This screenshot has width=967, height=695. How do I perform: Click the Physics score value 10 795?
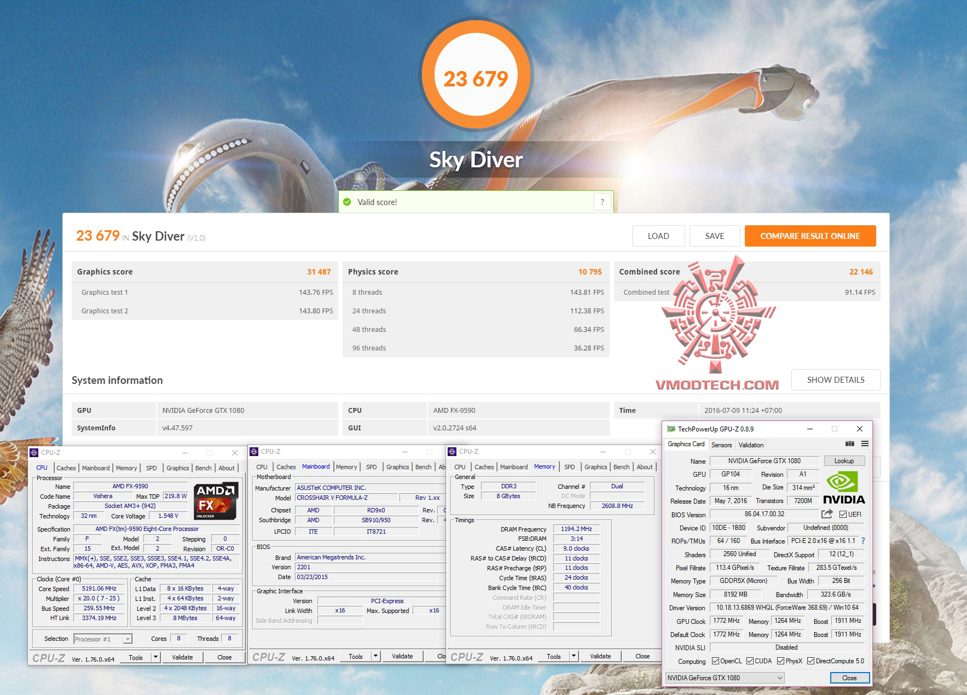tap(590, 272)
